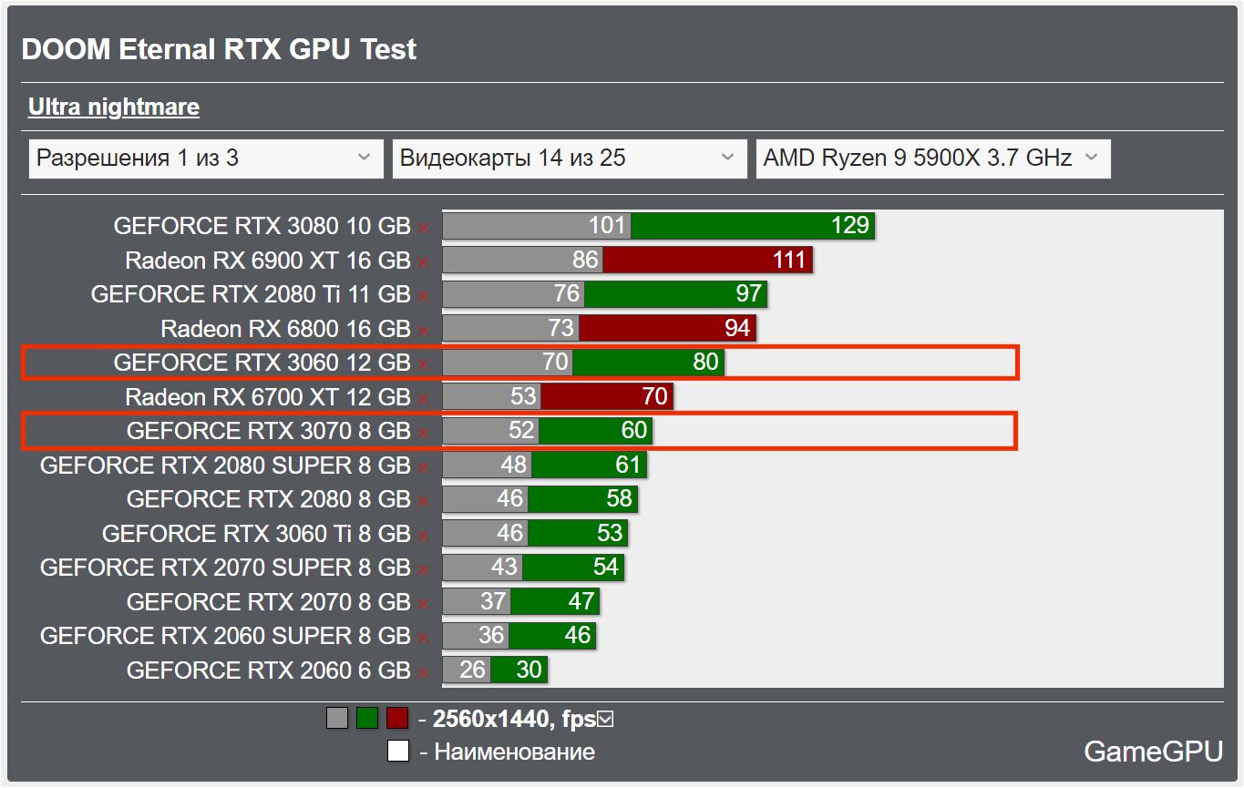Image resolution: width=1244 pixels, height=788 pixels.
Task: Click the GEFORCE RTX 2080 Ti 11 GB label
Action: pyautogui.click(x=251, y=294)
